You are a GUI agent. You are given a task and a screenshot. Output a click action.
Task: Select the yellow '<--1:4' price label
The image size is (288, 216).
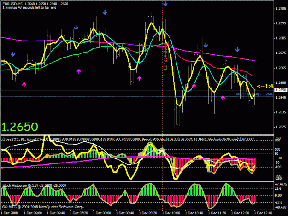pyautogui.click(x=265, y=86)
